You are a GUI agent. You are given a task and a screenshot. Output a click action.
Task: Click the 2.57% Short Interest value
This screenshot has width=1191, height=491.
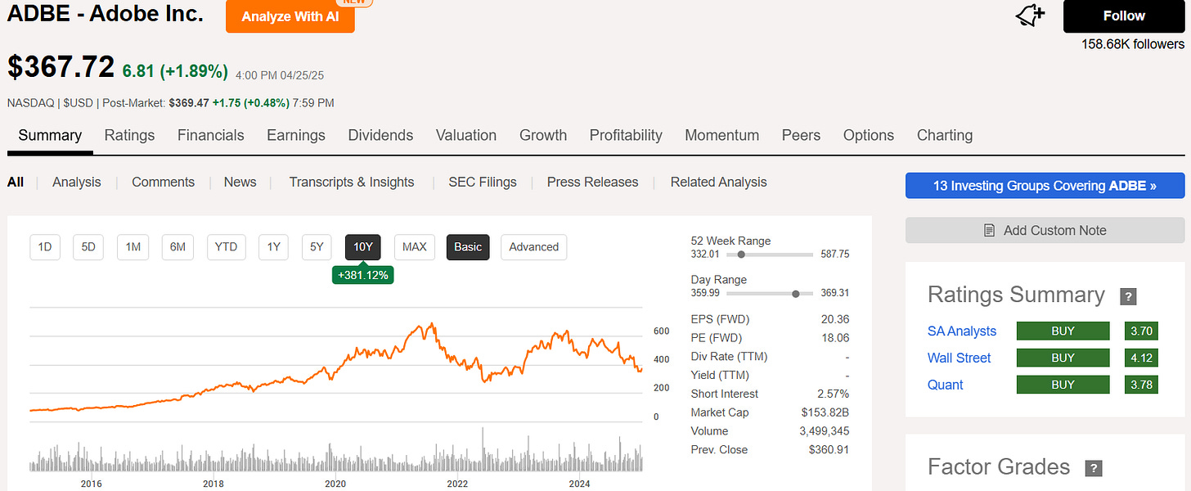click(x=834, y=394)
